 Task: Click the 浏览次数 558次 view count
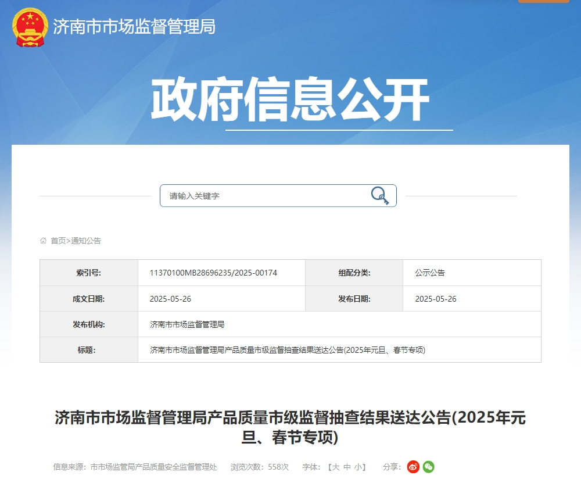coord(259,467)
